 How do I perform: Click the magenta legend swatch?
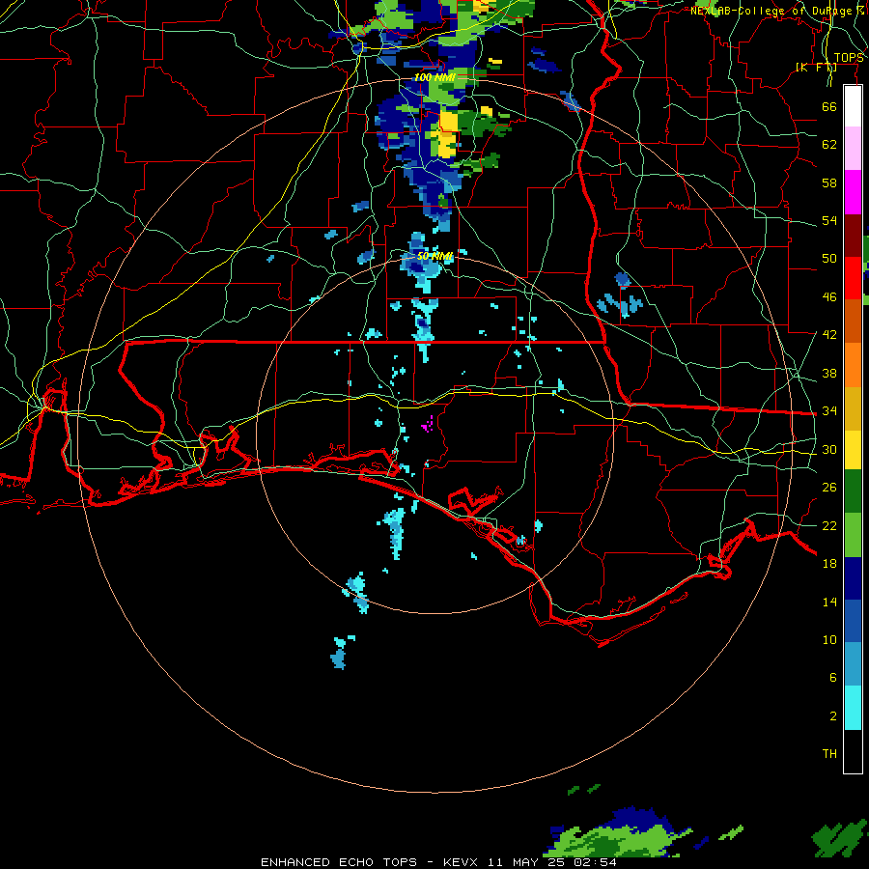853,192
